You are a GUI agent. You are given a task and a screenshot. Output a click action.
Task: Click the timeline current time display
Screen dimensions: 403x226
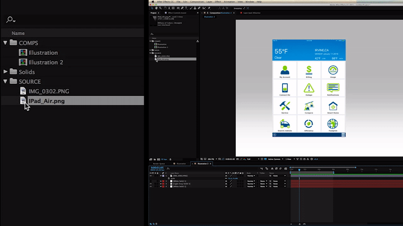tap(157, 168)
